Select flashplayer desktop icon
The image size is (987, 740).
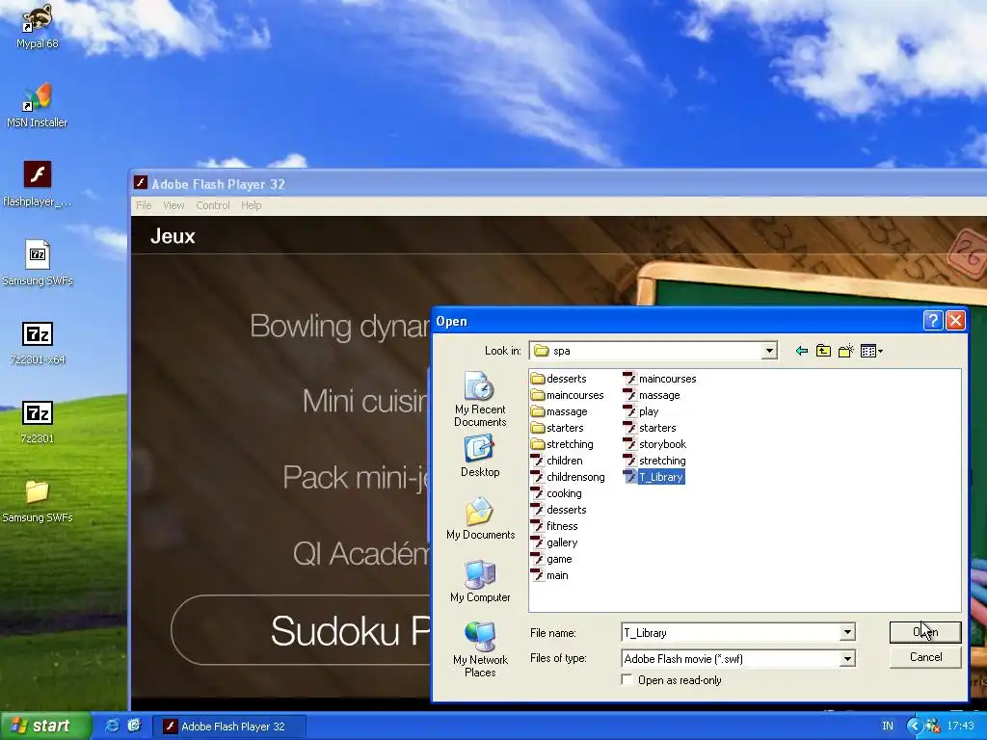coord(37,184)
